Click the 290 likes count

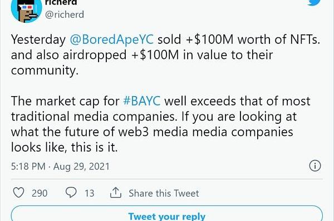pos(40,193)
